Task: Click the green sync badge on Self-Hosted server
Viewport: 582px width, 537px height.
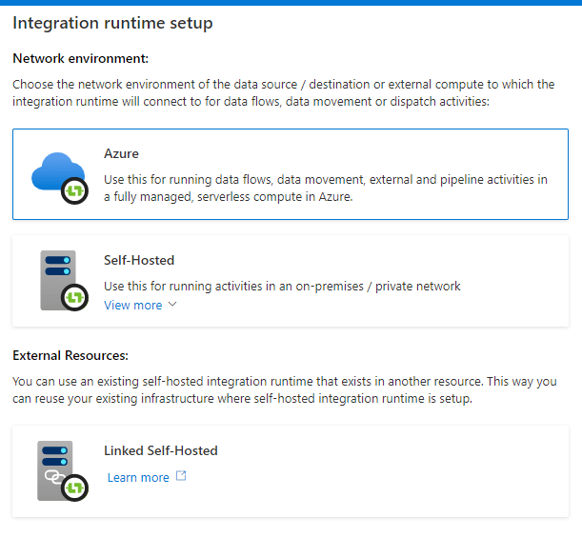Action: click(x=74, y=297)
